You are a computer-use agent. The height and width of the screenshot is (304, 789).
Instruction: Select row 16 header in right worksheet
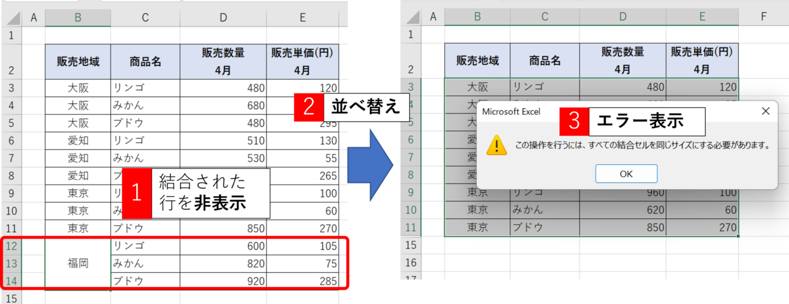pos(411,261)
